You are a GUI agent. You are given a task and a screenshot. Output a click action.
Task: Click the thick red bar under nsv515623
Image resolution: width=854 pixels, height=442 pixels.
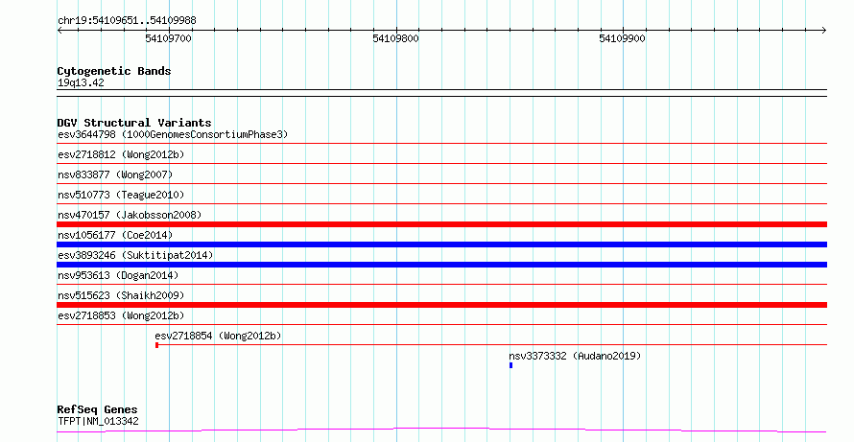click(x=441, y=305)
